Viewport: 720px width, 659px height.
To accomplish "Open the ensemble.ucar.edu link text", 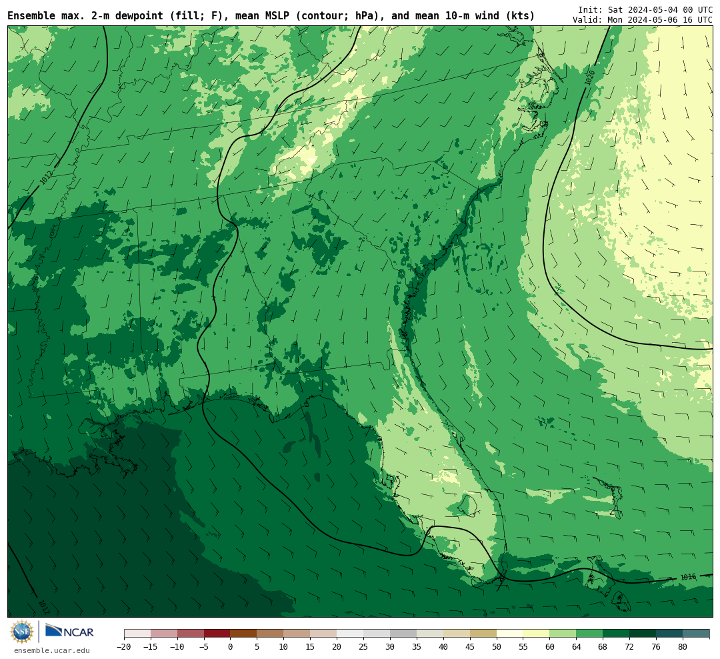I will click(x=52, y=650).
